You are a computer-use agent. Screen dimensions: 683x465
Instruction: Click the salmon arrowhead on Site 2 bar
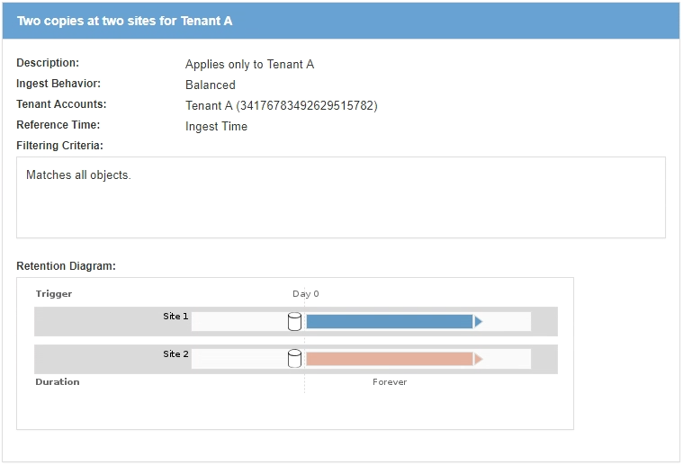479,359
